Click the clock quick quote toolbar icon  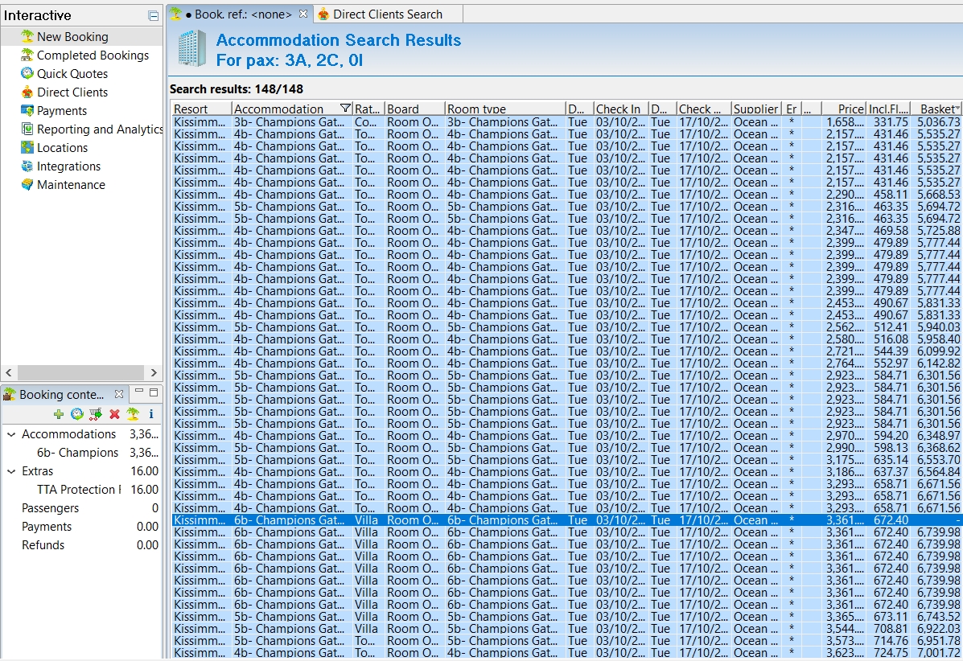pos(77,414)
